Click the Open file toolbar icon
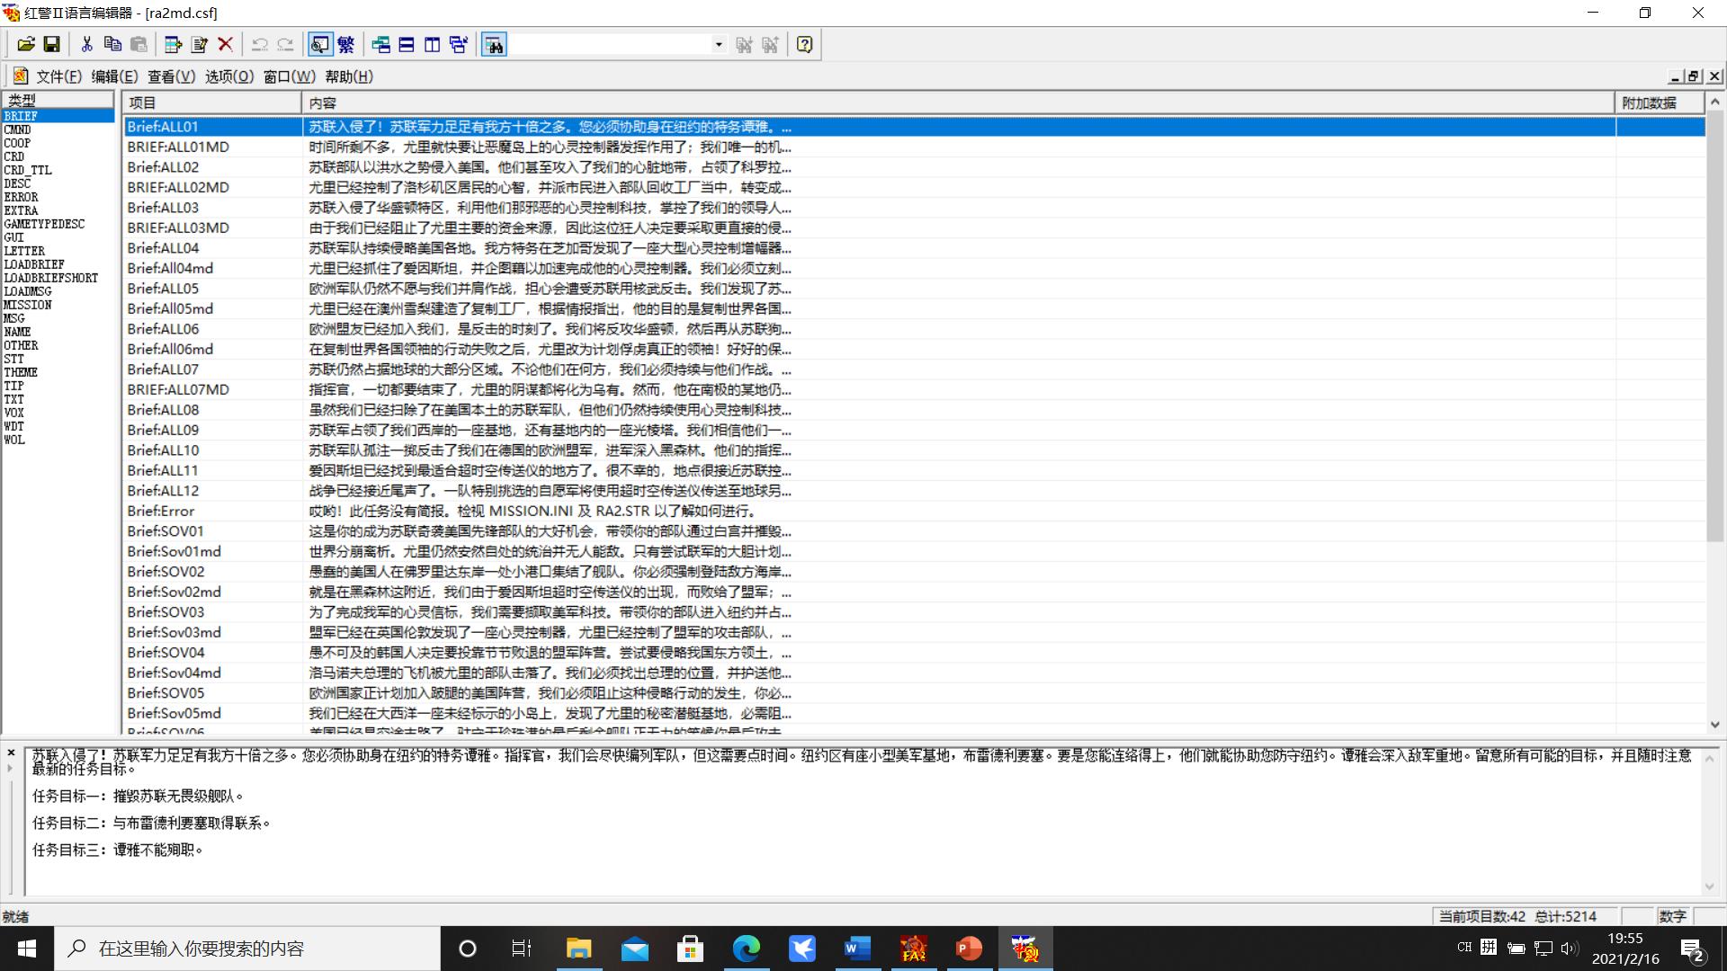 [x=26, y=44]
